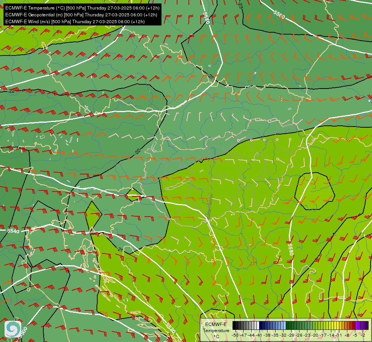This screenshot has height=342, width=372.
Task: Click the °C unit in the legend
Action: click(x=216, y=337)
